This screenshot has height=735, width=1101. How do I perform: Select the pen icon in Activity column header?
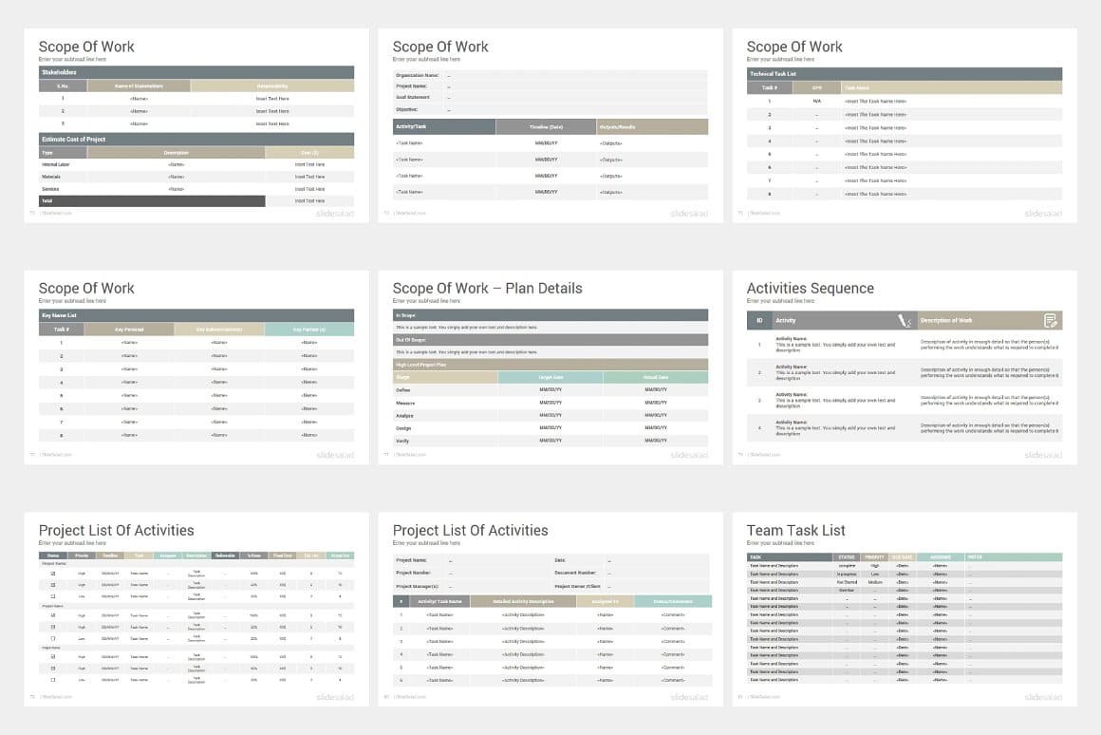905,320
